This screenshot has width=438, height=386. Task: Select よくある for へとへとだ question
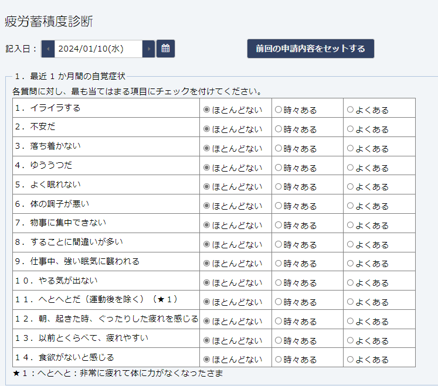pos(351,302)
